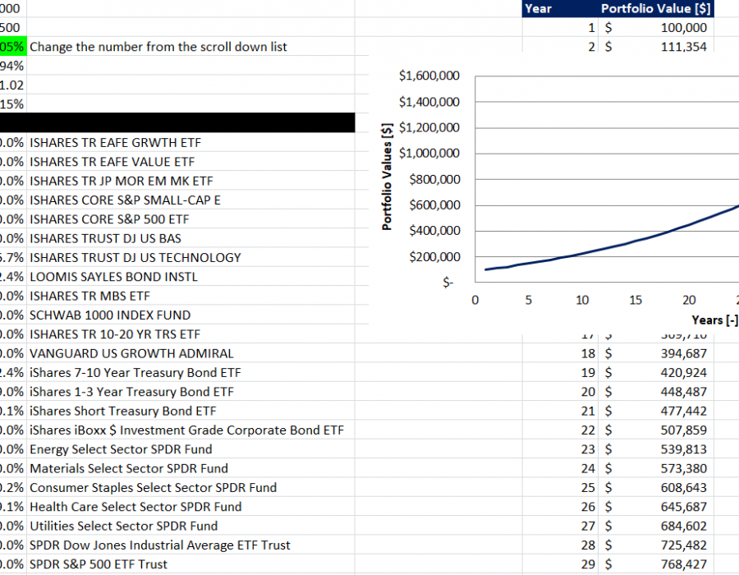Viewport: 739px width, 575px height.
Task: Select the ISHARES TRUST DJ US TECHNOLOGY cell
Action: click(x=135, y=257)
